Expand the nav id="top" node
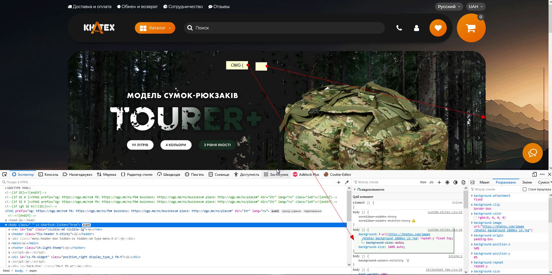This screenshot has height=275, width=552. 10,230
